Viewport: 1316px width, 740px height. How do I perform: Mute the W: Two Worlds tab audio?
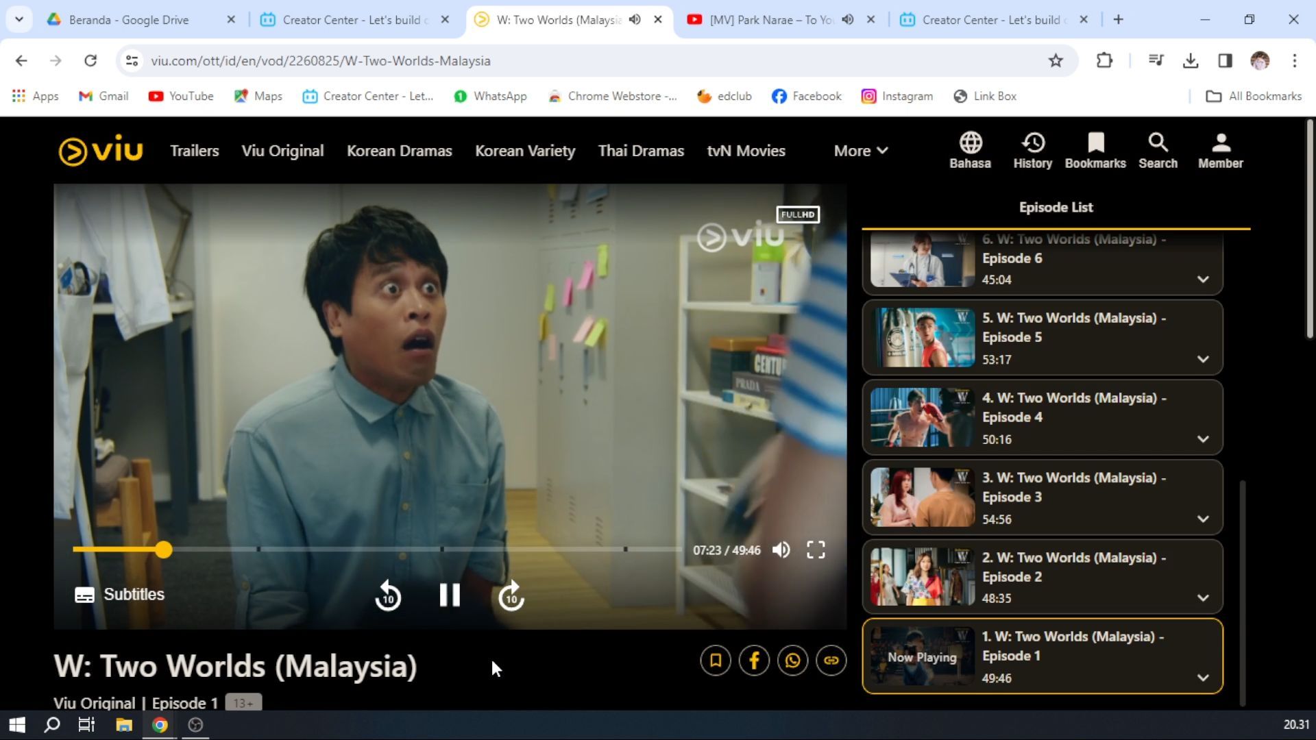[635, 20]
